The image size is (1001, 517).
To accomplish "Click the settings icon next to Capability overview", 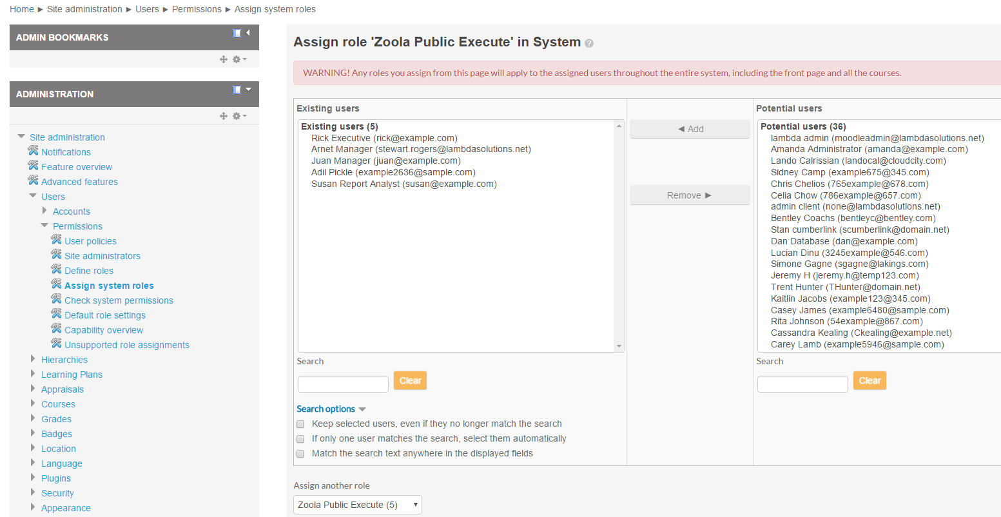I will [x=57, y=329].
